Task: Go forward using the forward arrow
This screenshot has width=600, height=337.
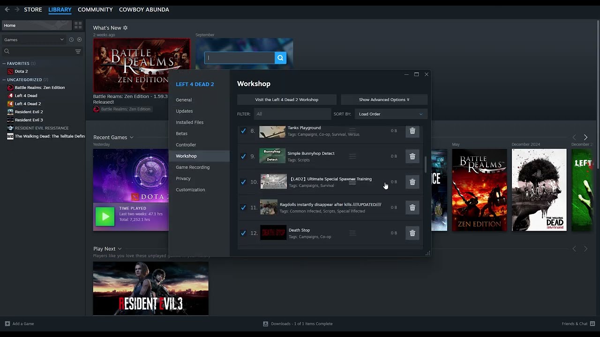Action: [x=17, y=9]
